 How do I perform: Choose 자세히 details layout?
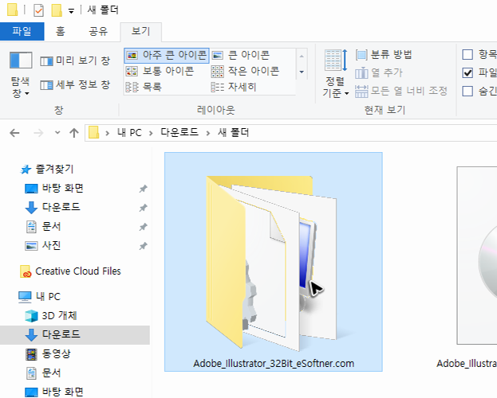pos(234,87)
